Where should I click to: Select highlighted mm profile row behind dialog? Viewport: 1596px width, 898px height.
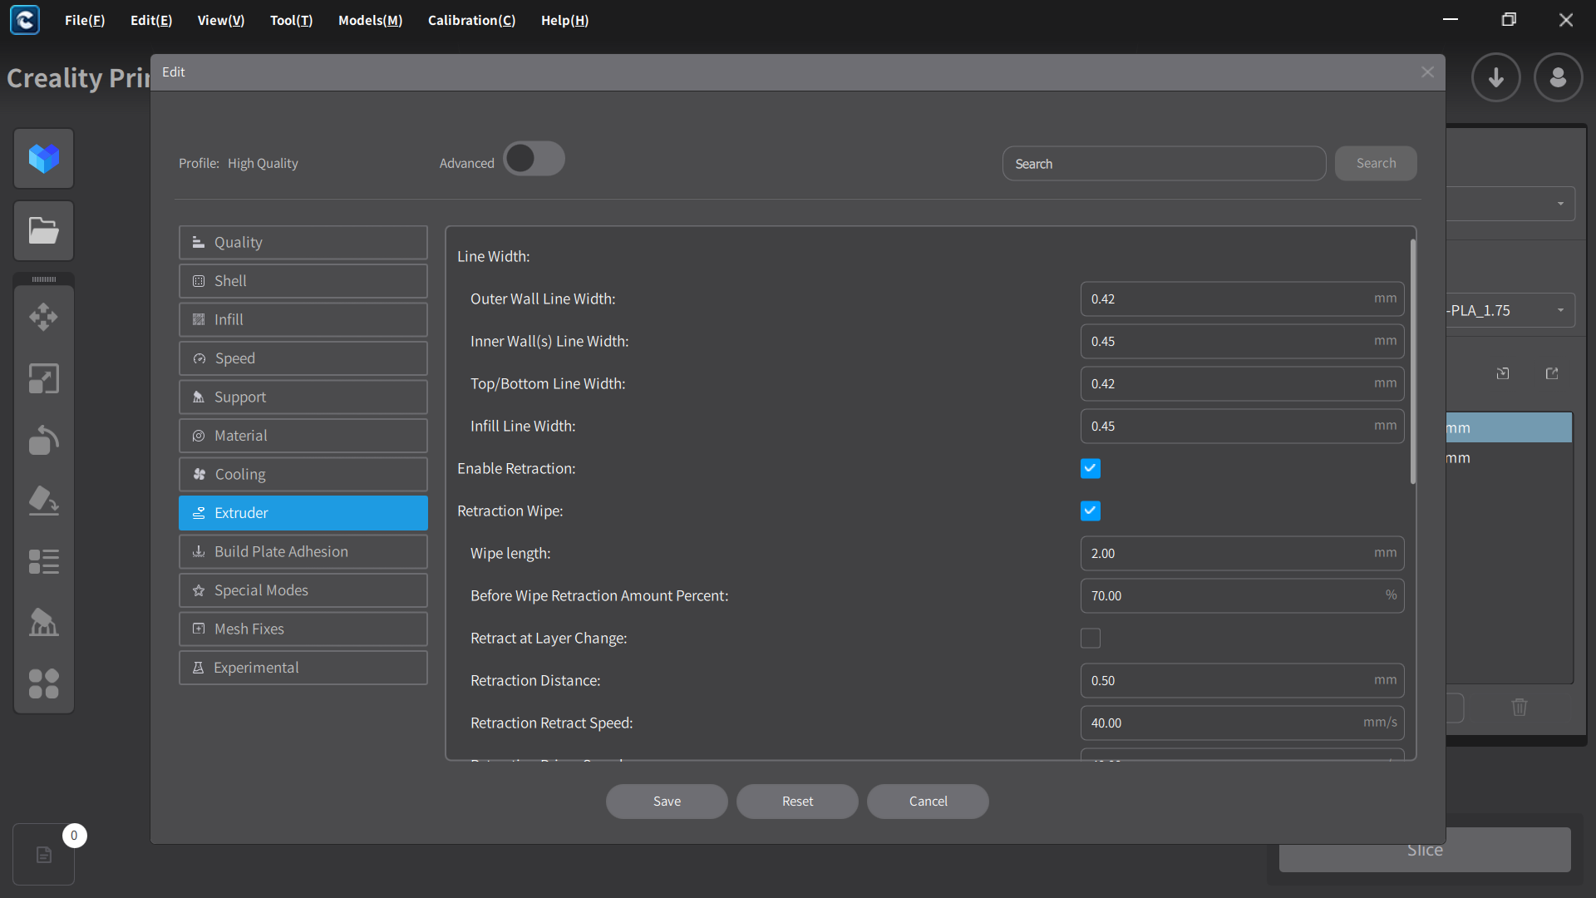(1510, 427)
